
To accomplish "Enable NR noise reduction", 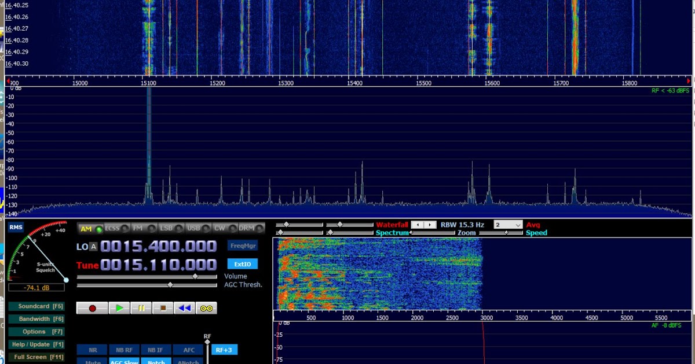I will (x=93, y=350).
